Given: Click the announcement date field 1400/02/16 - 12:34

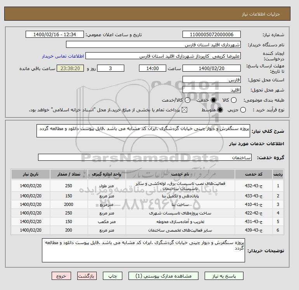Looking at the screenshot, I should [54, 34].
